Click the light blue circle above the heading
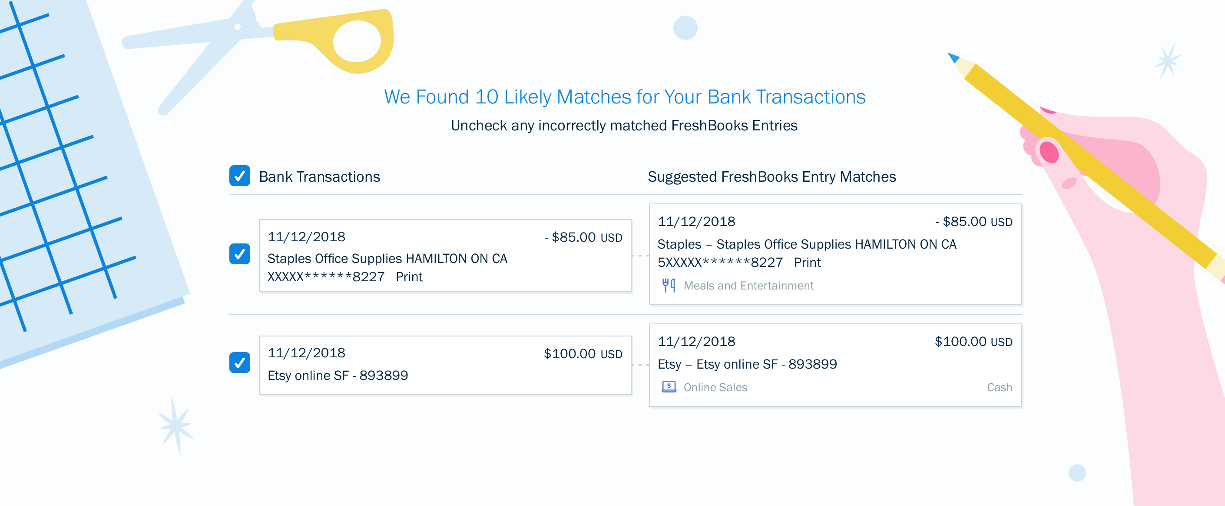Viewport: 1225px width, 506px height. (x=685, y=28)
